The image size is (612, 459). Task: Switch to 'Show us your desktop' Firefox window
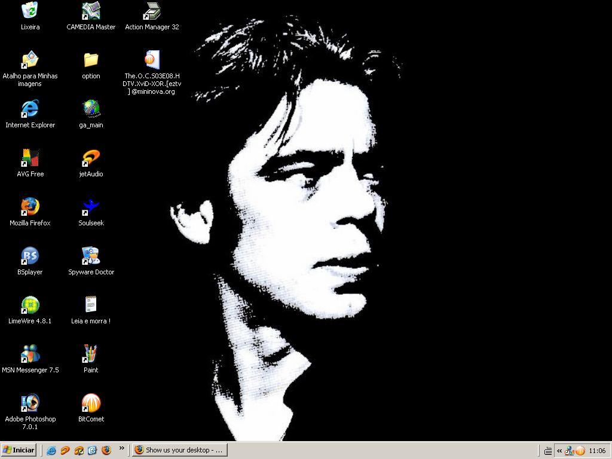(179, 450)
